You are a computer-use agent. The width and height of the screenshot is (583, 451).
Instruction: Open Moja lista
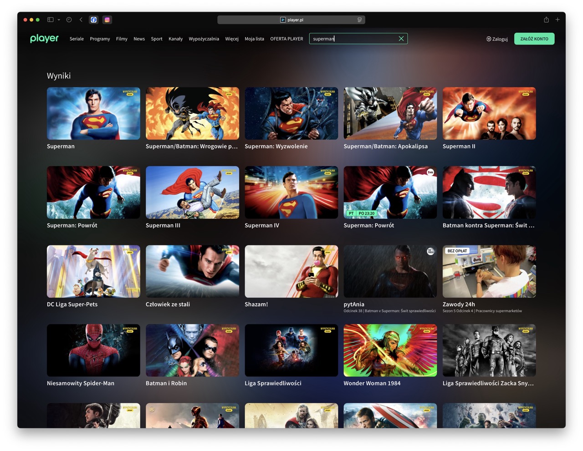coord(254,39)
